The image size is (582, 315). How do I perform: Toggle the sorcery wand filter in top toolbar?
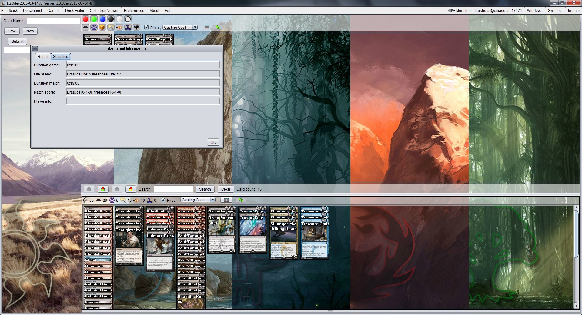tap(111, 27)
